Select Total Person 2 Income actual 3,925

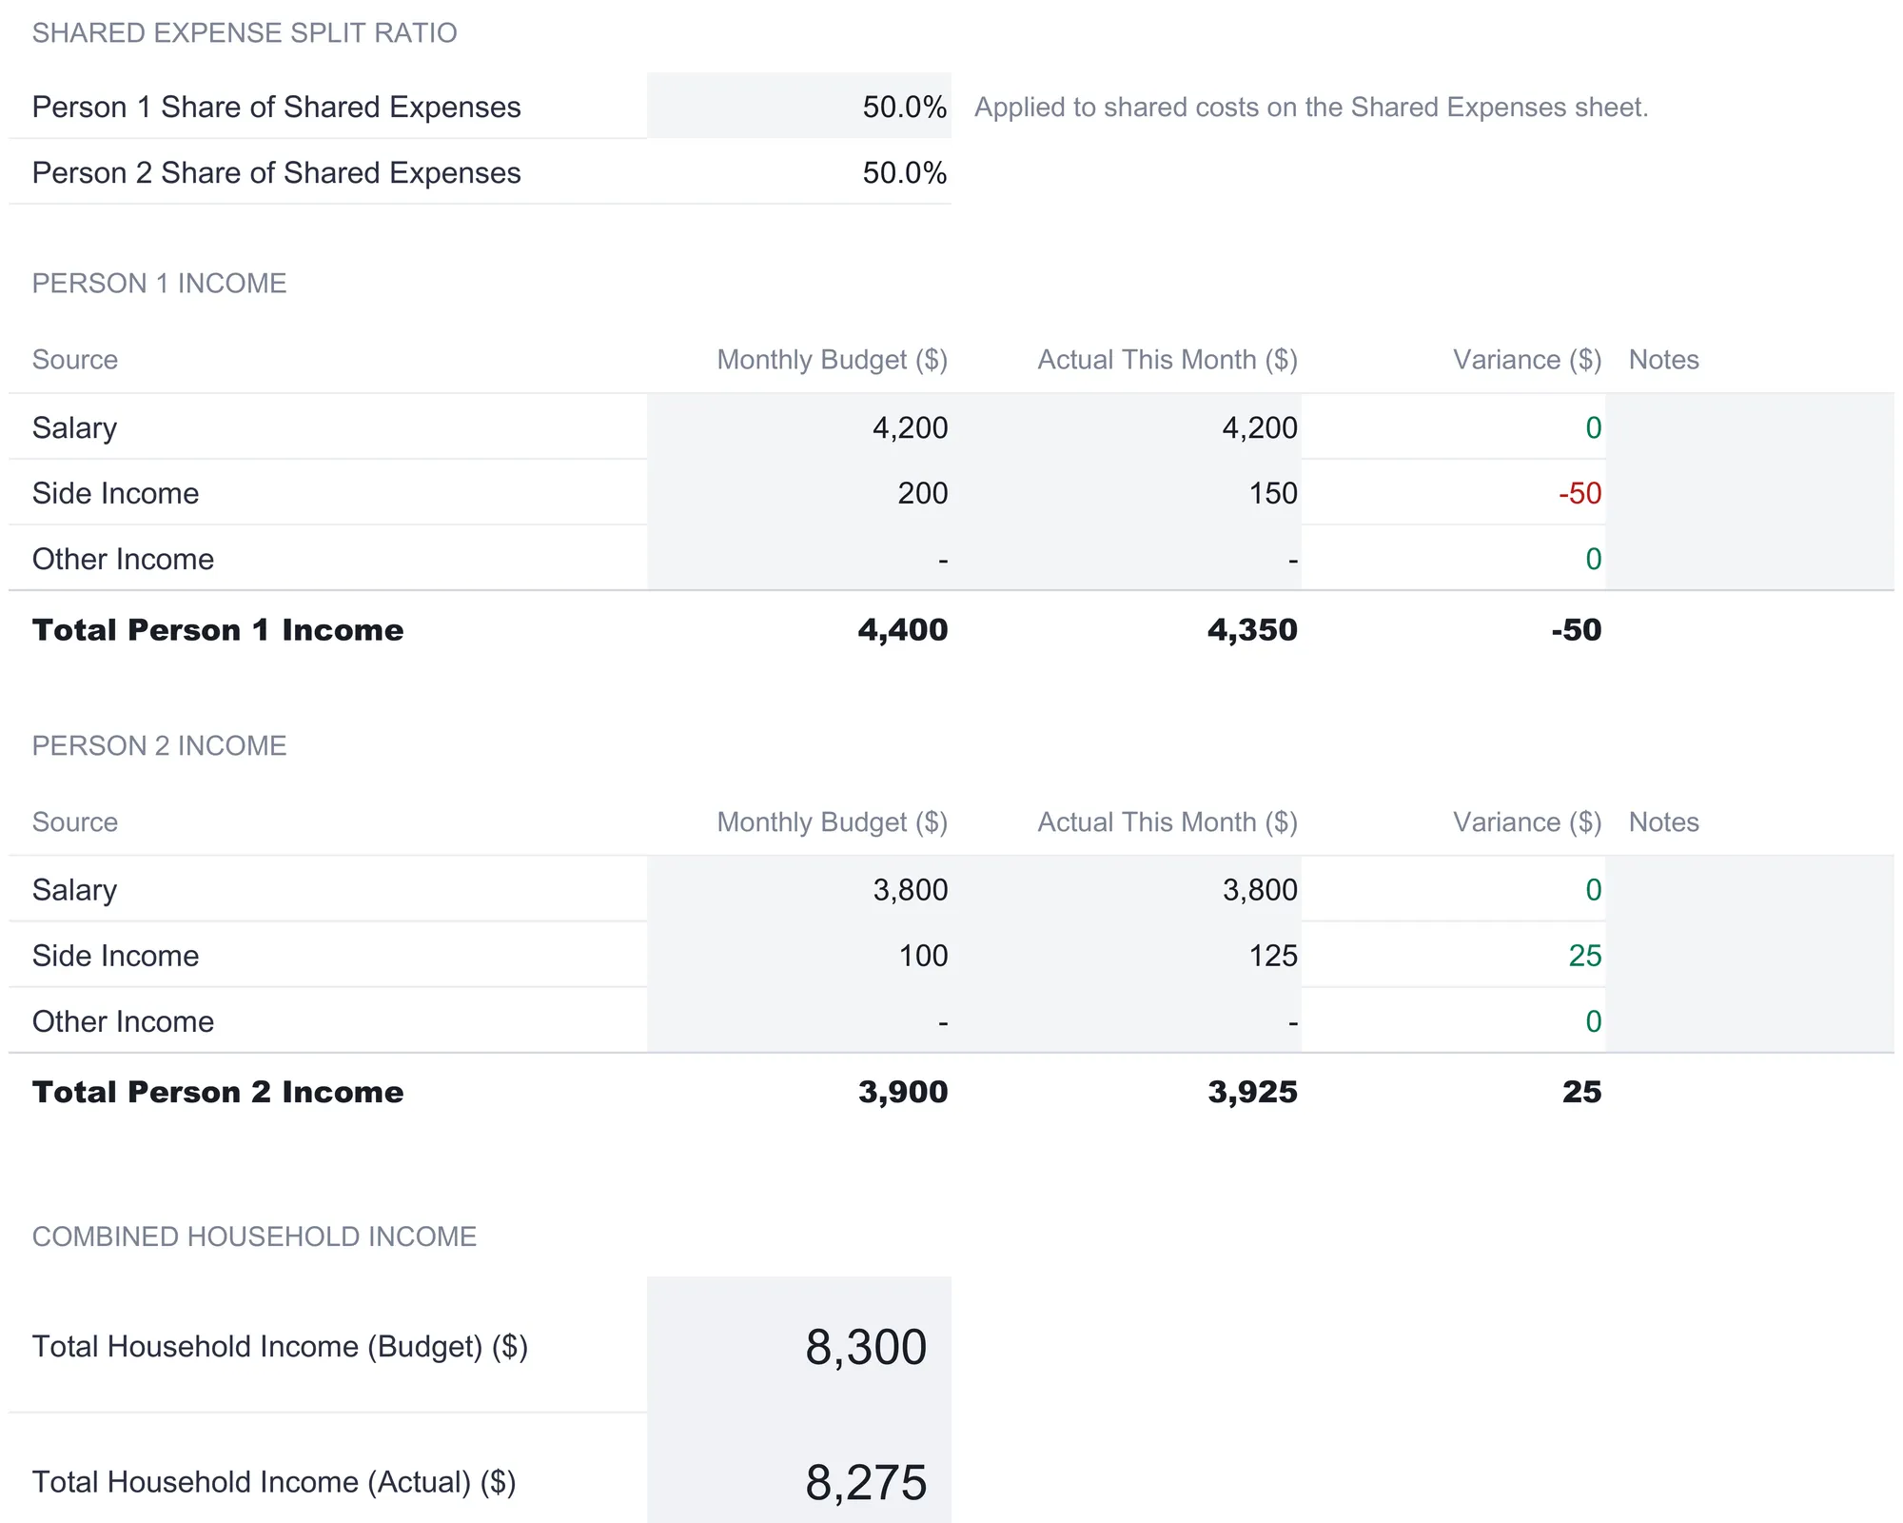pos(1127,1091)
